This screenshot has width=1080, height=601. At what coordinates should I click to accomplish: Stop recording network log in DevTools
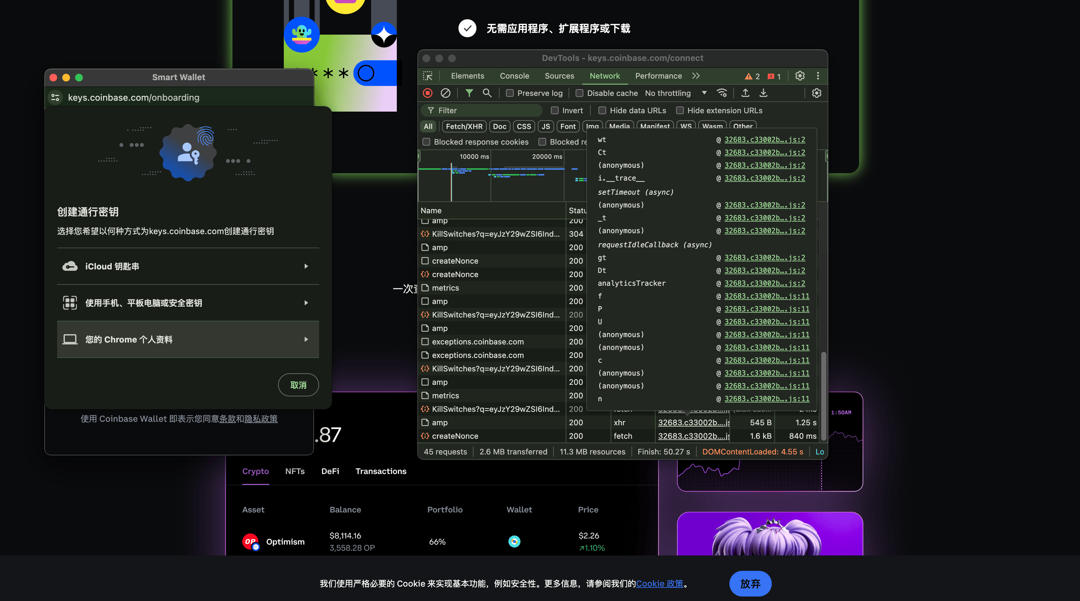click(428, 93)
